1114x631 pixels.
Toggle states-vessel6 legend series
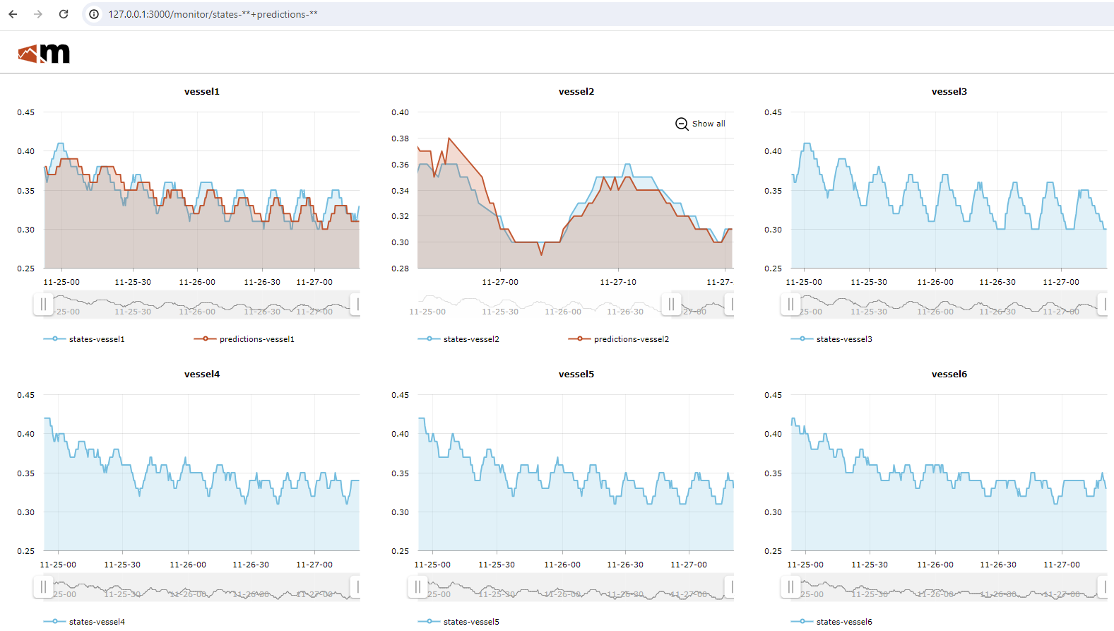[x=831, y=622]
